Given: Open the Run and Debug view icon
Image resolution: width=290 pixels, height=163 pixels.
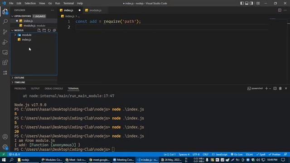Looking at the screenshot, I should 5,42.
